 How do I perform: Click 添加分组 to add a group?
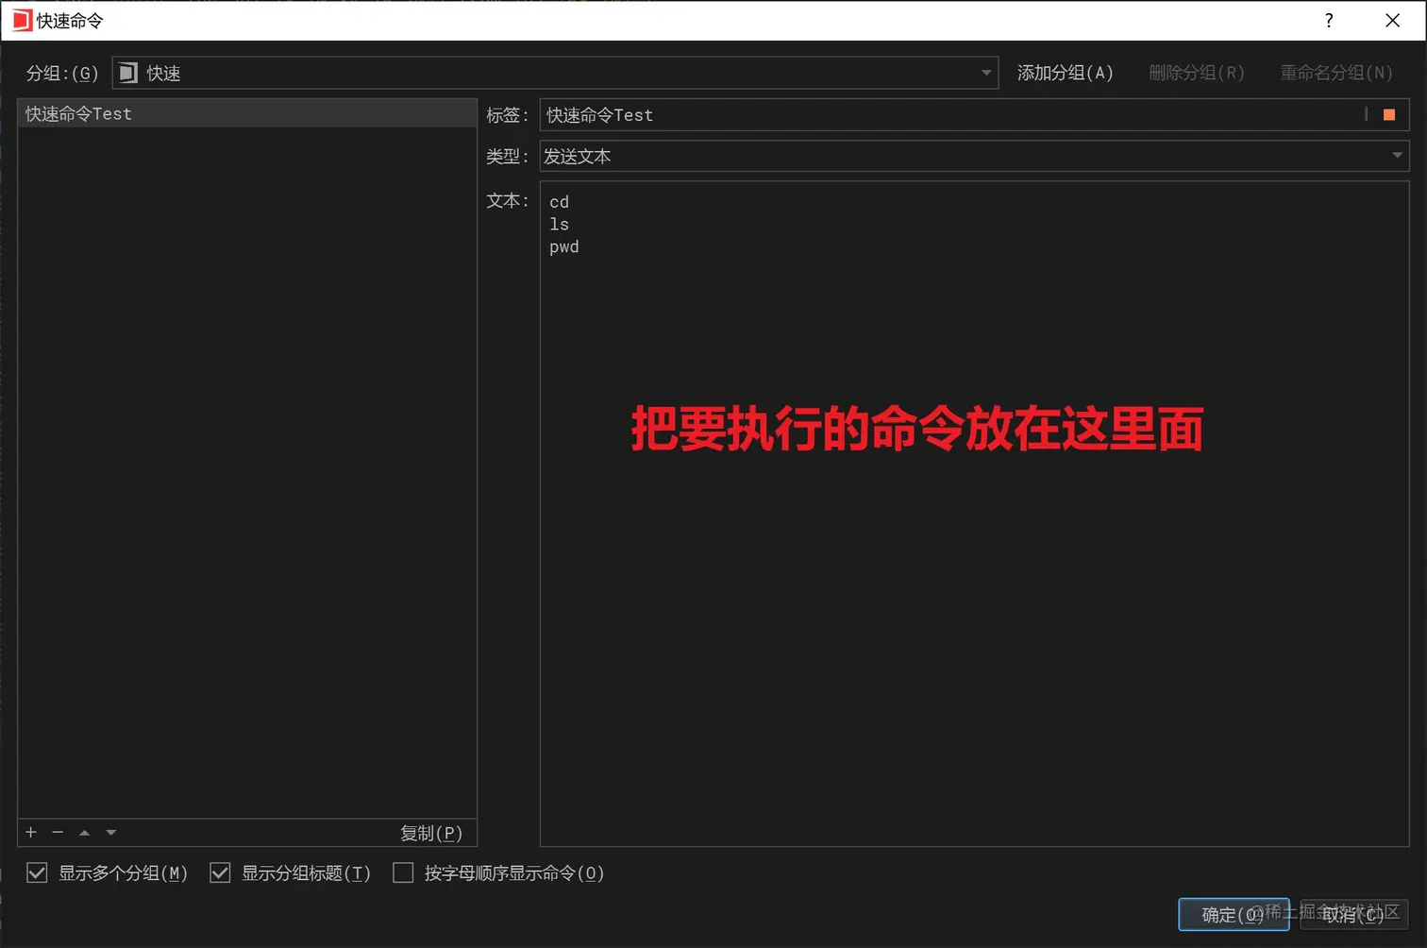pyautogui.click(x=1065, y=72)
